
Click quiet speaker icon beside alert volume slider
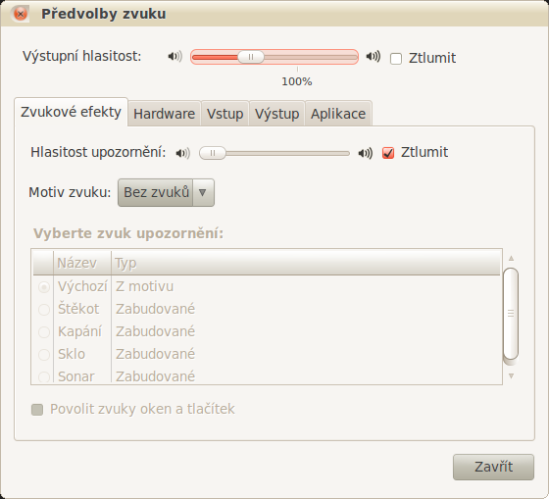(183, 153)
